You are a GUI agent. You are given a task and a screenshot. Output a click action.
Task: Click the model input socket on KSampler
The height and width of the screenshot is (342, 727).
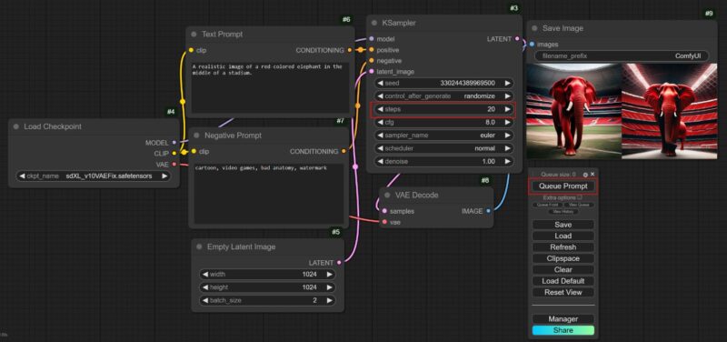point(372,39)
